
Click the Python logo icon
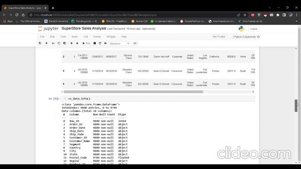[x=241, y=29]
